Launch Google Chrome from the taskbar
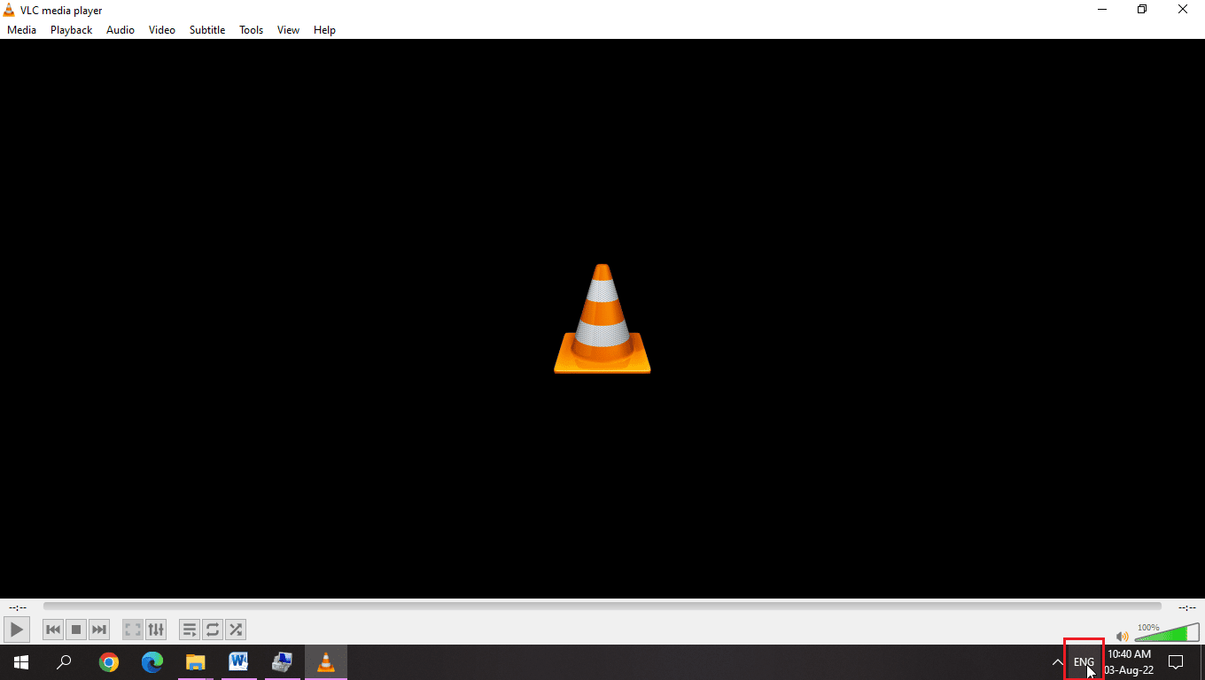Screen dimensions: 1205x680 pyautogui.click(x=109, y=662)
